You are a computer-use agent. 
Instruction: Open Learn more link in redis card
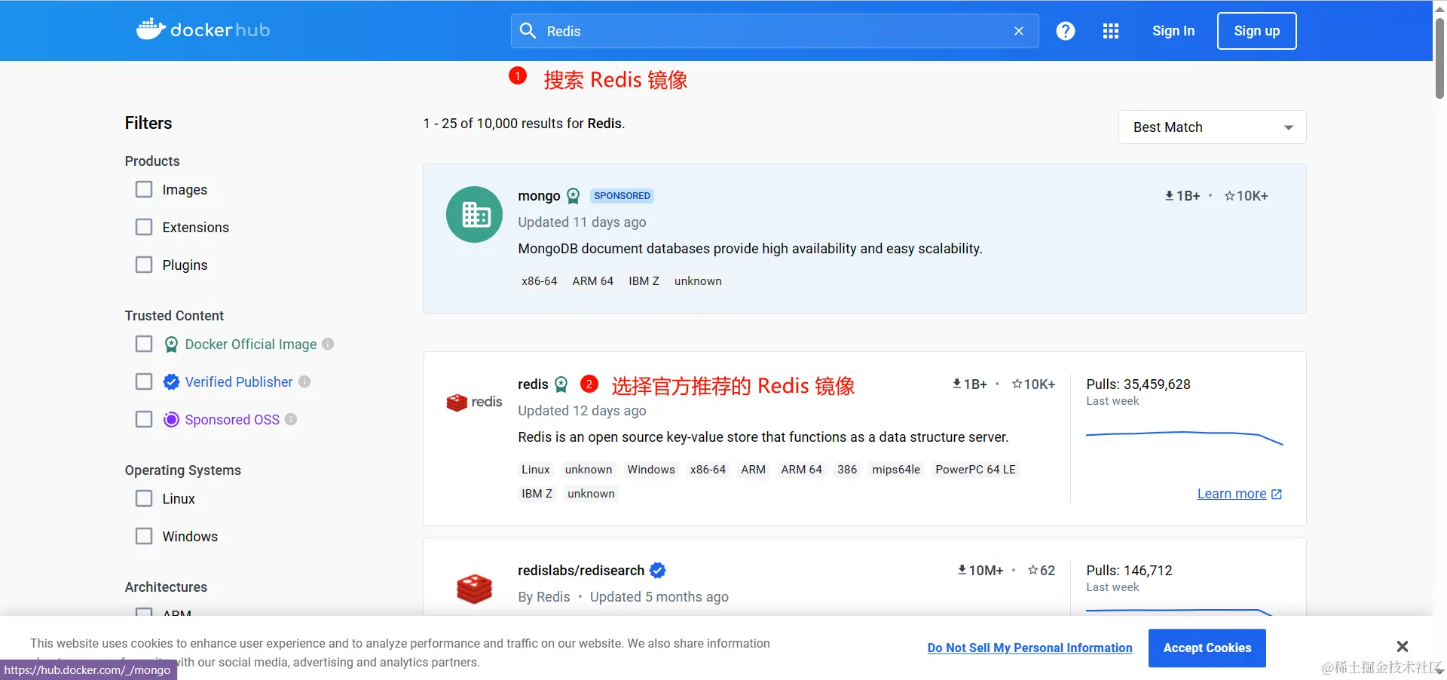coord(1231,494)
